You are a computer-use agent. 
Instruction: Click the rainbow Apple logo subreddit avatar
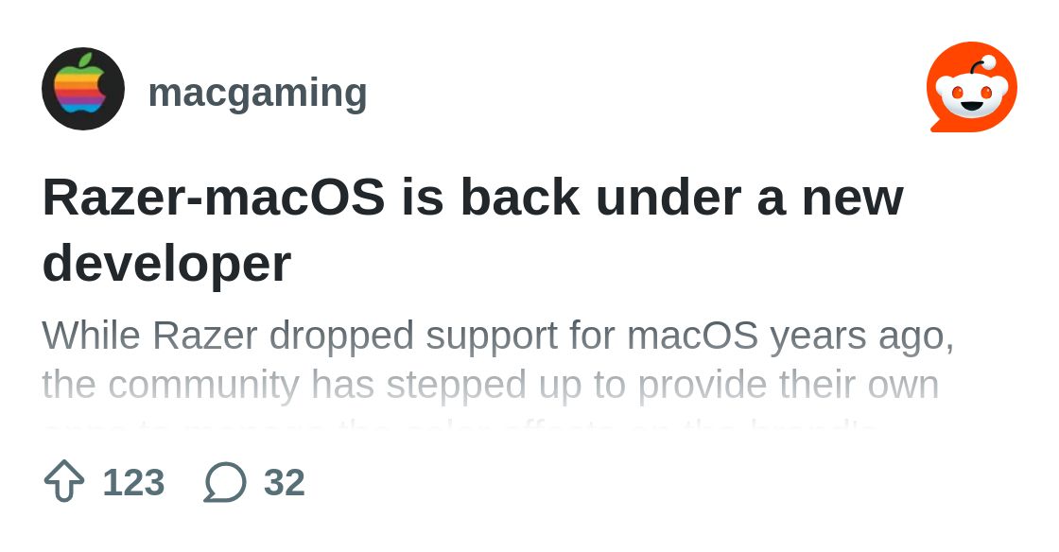(x=83, y=89)
